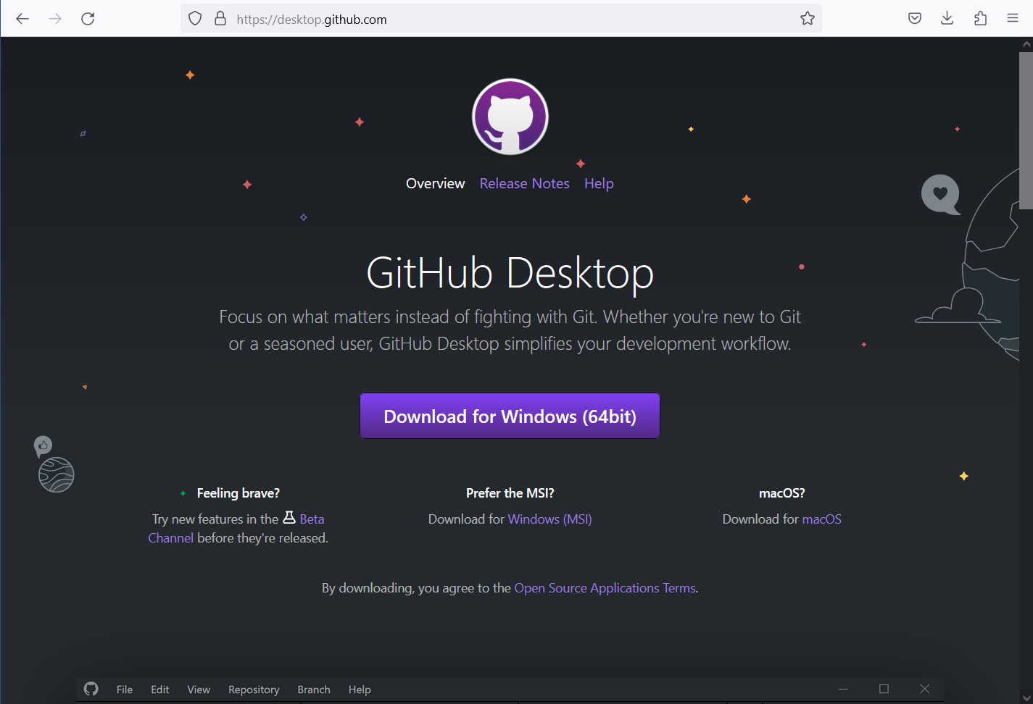Click the tracking protection shield icon

pos(194,19)
